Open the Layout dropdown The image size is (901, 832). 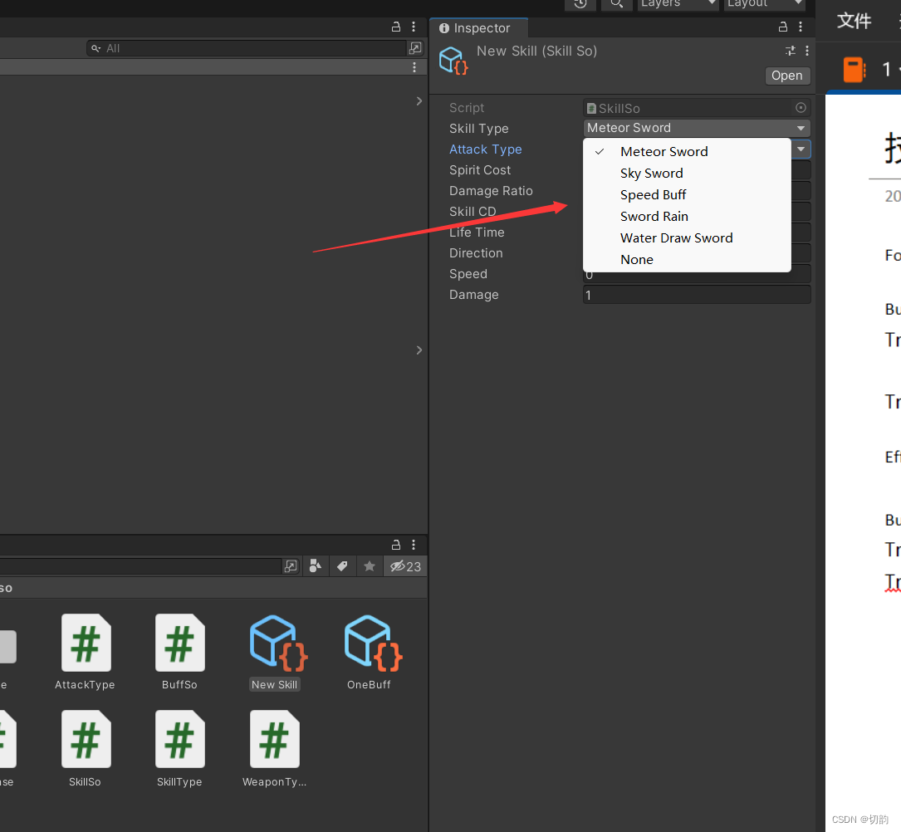click(x=764, y=3)
